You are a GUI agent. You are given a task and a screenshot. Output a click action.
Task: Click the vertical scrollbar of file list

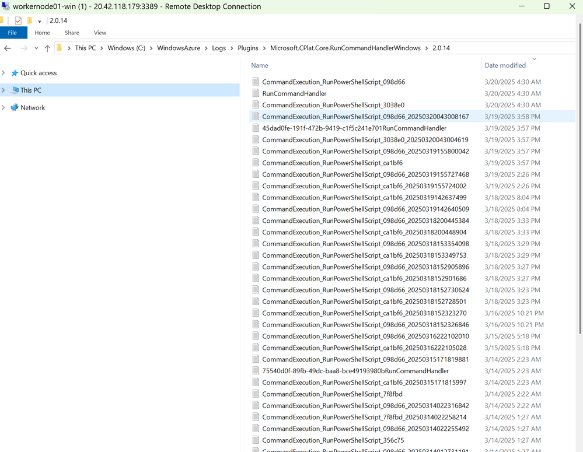[x=581, y=178]
